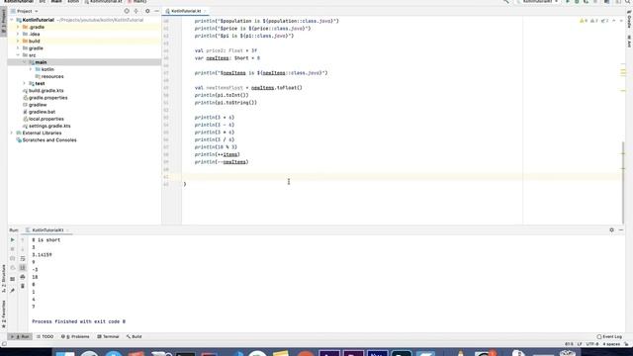
Task: Close the KotlinTutorial.kt editor tab
Action: point(205,11)
